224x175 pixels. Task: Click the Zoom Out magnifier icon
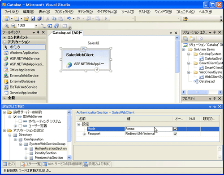[x=13, y=26]
